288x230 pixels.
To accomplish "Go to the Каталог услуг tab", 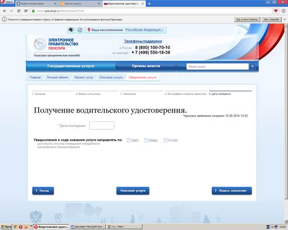I will (84, 78).
